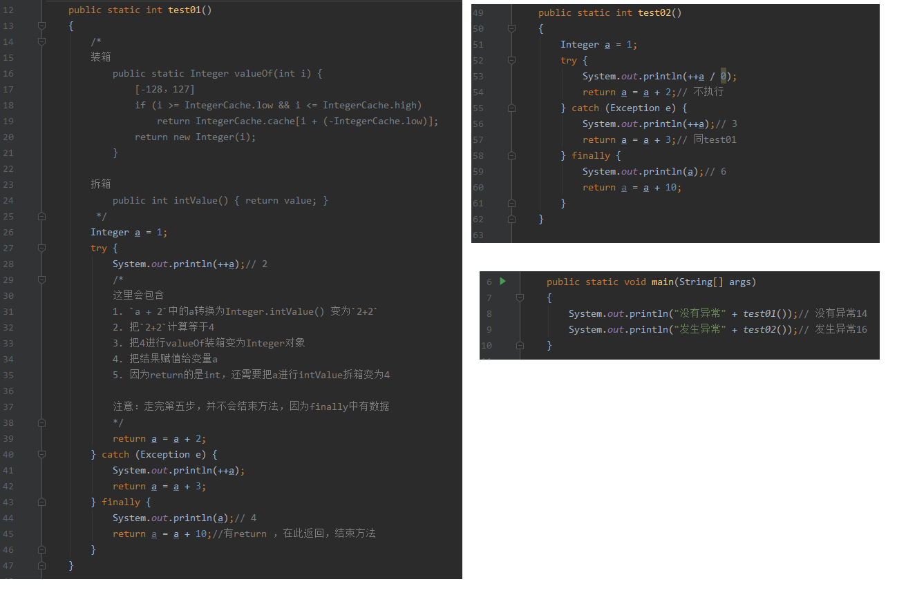
Task: Collapse the catch block at line 55 in test02
Action: tap(511, 108)
